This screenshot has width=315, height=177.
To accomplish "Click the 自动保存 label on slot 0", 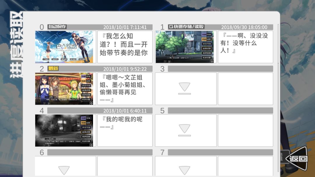I will coord(57,27).
